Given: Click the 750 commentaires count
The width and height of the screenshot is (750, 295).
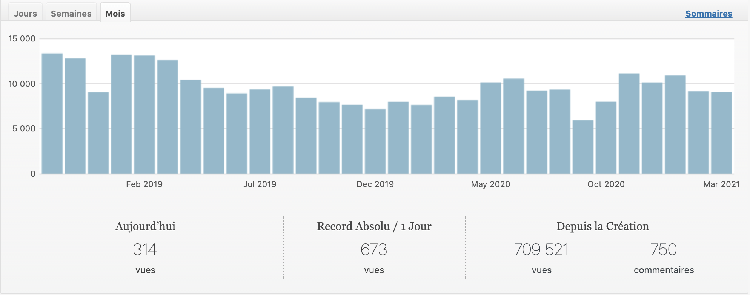Looking at the screenshot, I should point(664,250).
